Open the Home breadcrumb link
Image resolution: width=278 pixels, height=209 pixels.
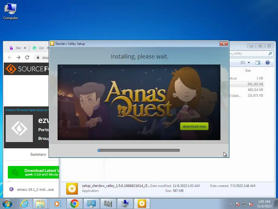tap(10, 110)
